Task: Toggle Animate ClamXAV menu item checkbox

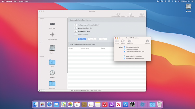Action: point(125,58)
